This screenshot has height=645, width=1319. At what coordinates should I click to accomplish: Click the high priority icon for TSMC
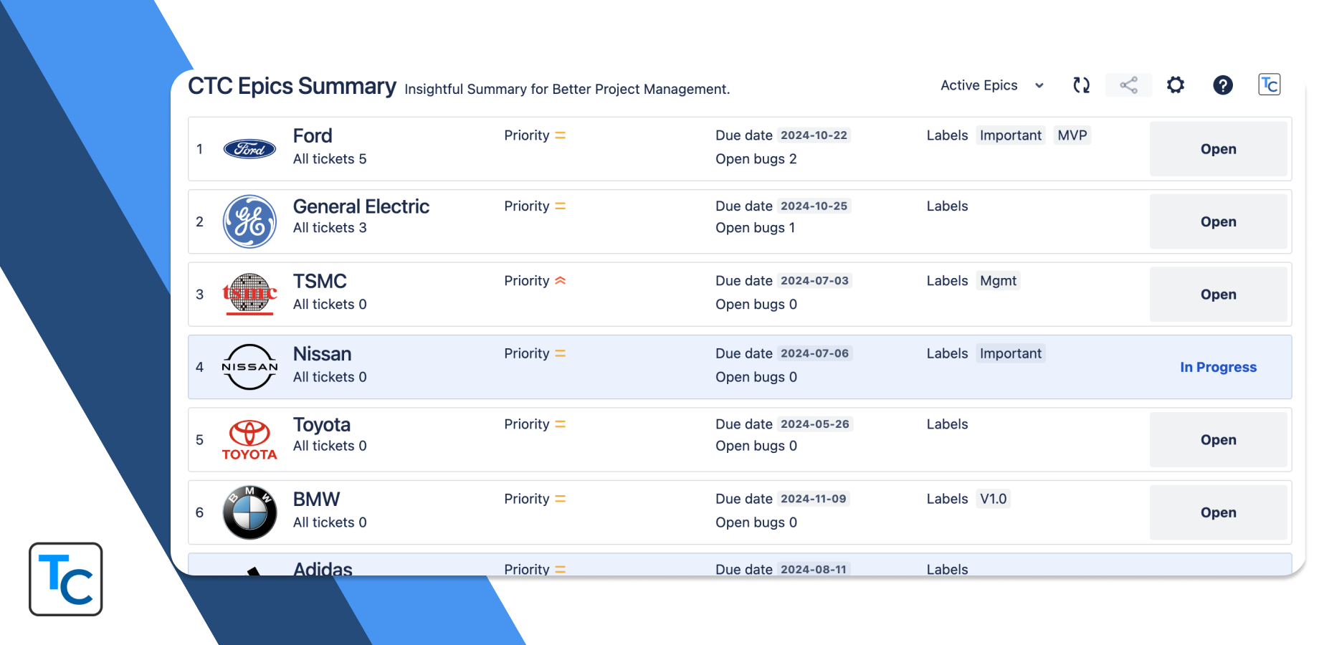(x=561, y=281)
